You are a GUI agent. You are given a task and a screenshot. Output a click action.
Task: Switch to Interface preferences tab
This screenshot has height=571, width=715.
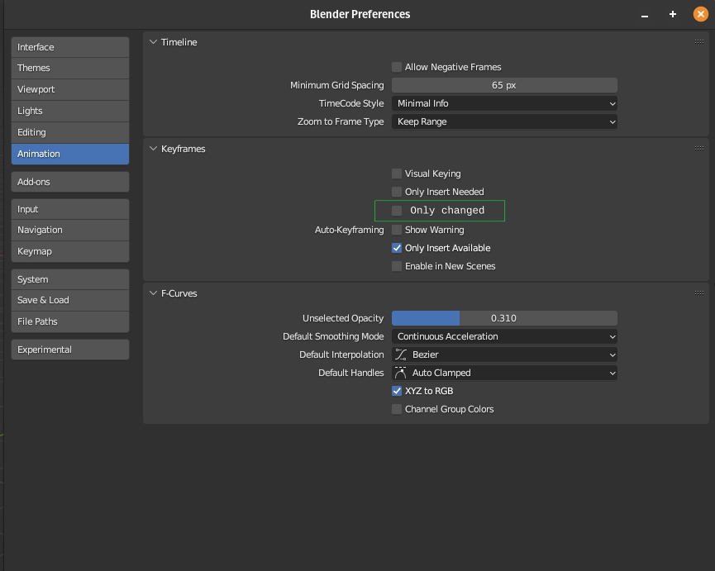click(x=70, y=47)
